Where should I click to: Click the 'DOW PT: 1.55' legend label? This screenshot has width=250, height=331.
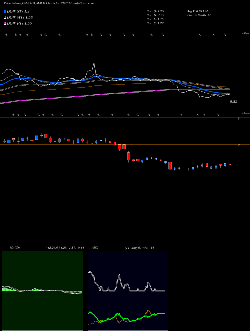[x=19, y=24]
